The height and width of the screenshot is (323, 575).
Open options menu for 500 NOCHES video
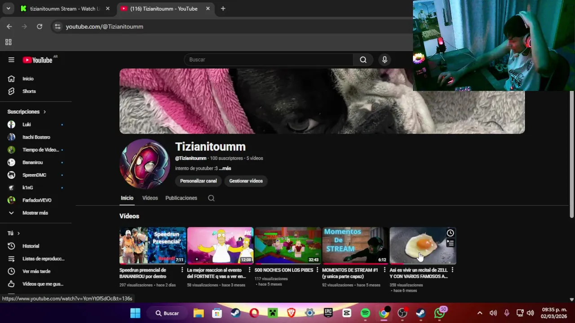pyautogui.click(x=317, y=270)
